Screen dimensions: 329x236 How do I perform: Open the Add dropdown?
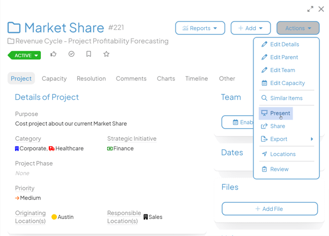tap(251, 28)
